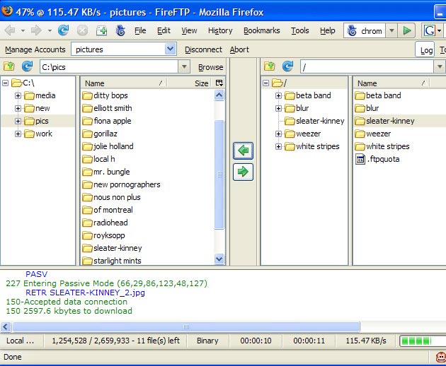
Task: Go up a remote directory folder icon
Action: click(x=269, y=66)
